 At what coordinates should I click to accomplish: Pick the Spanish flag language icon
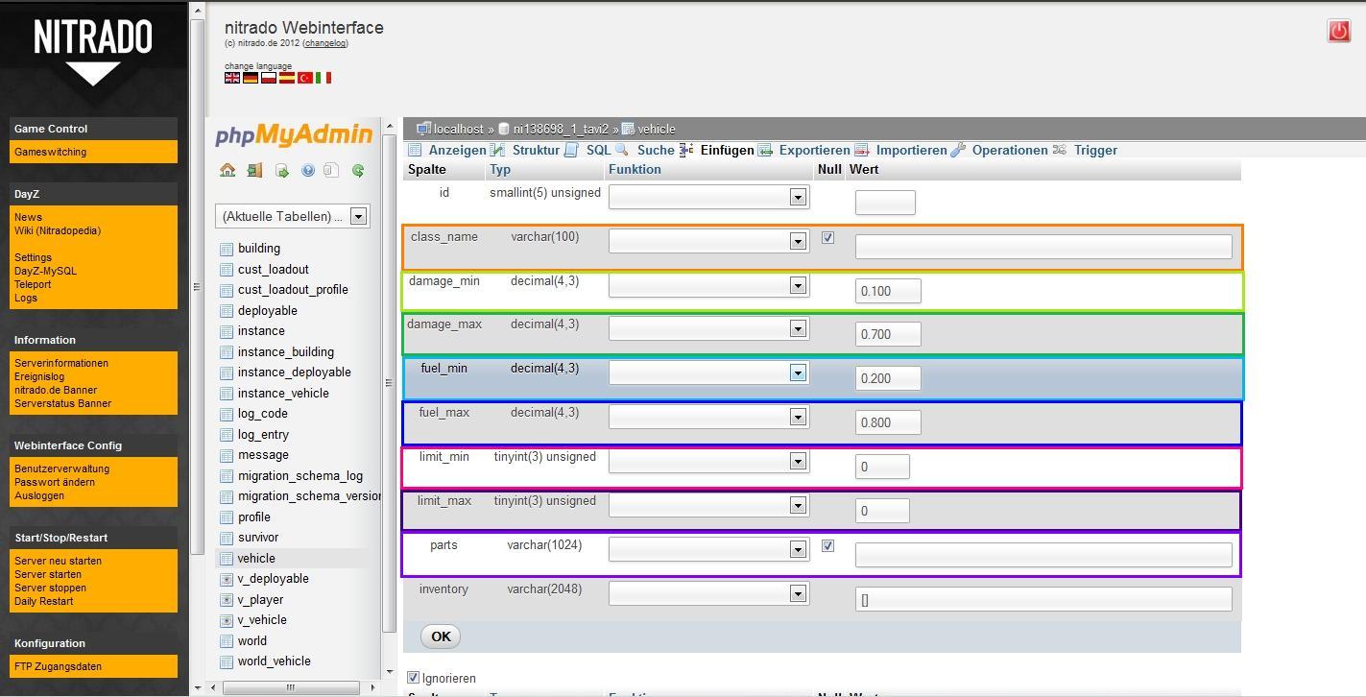pyautogui.click(x=287, y=78)
